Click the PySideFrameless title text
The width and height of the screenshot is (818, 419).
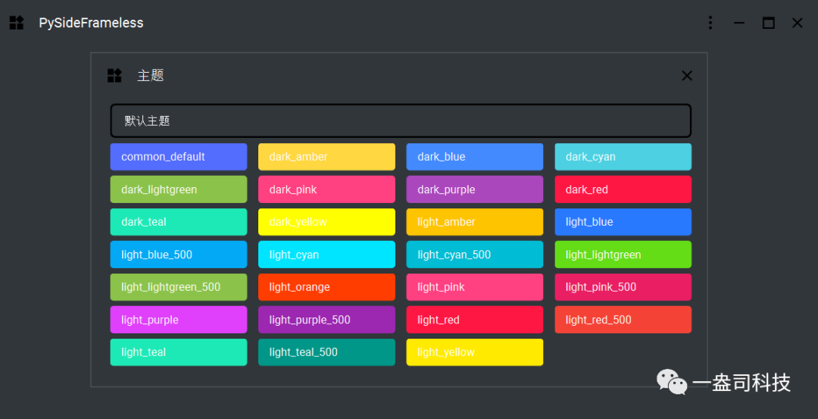92,23
